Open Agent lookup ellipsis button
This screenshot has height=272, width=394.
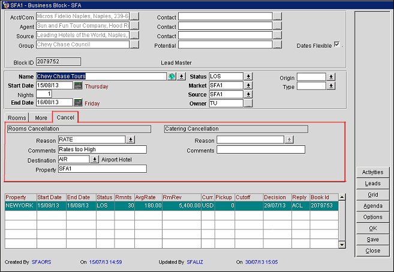coord(134,26)
